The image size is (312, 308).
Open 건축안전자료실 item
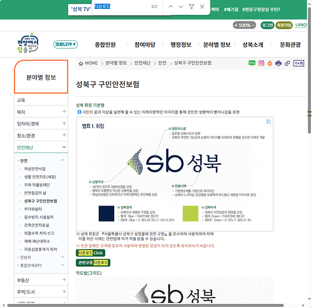pyautogui.click(x=36, y=225)
